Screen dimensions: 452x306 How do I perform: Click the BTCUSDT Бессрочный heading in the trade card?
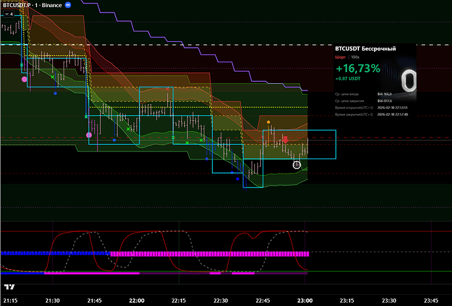click(364, 48)
